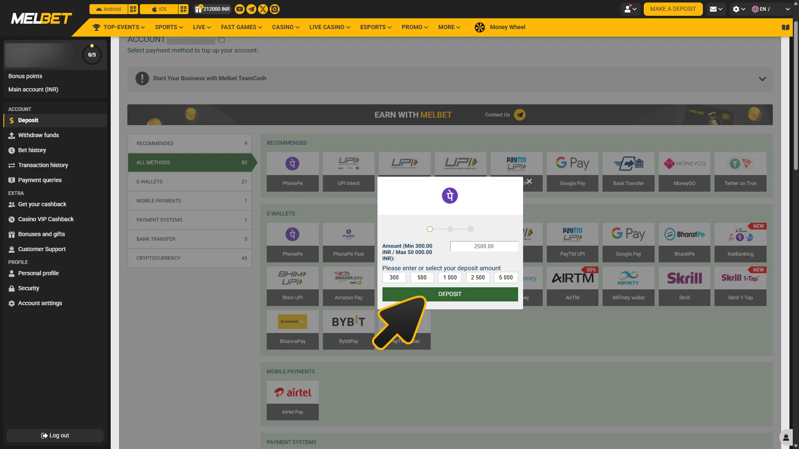The image size is (799, 449).
Task: Select the AirTM e-wallet
Action: pyautogui.click(x=573, y=286)
